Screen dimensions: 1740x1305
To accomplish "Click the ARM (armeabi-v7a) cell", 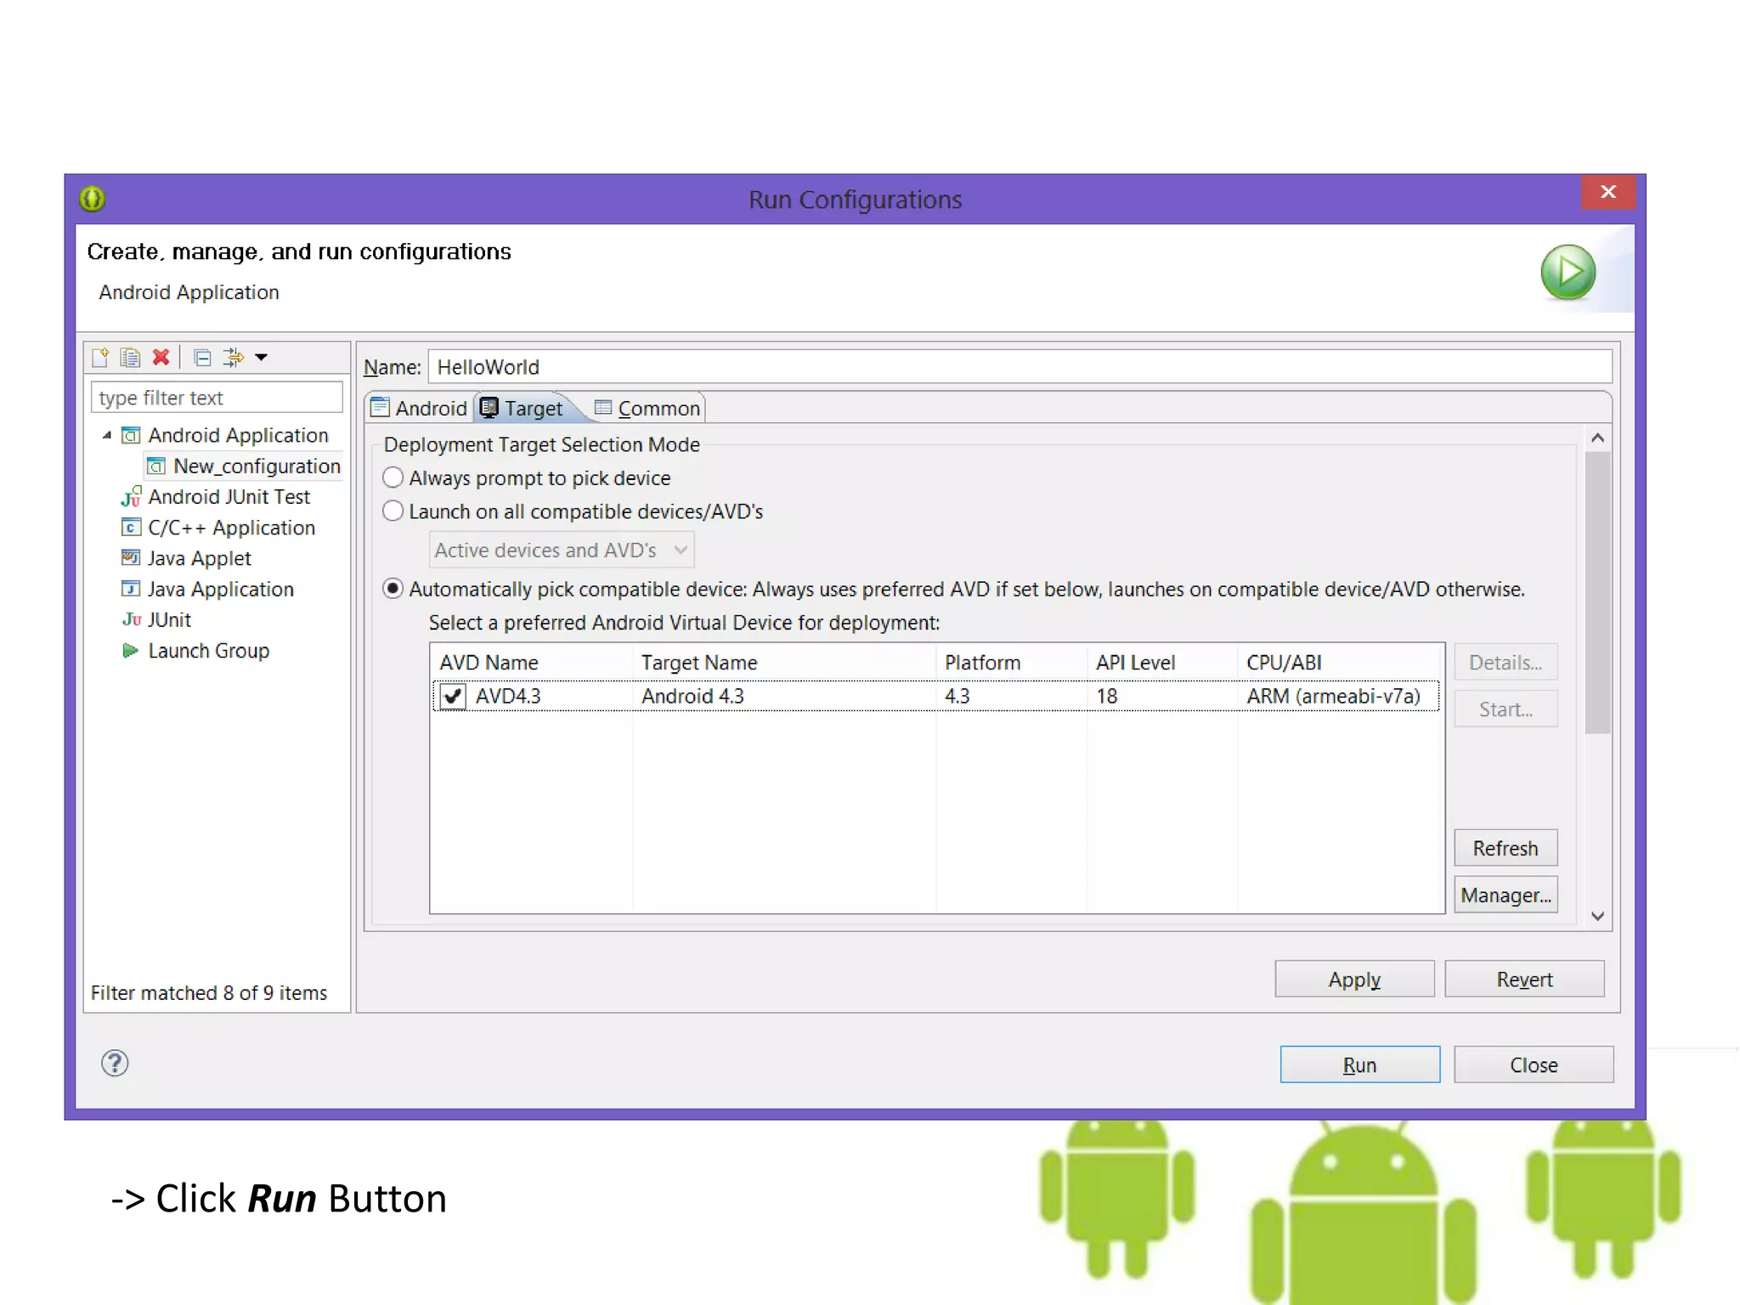I will click(1333, 697).
